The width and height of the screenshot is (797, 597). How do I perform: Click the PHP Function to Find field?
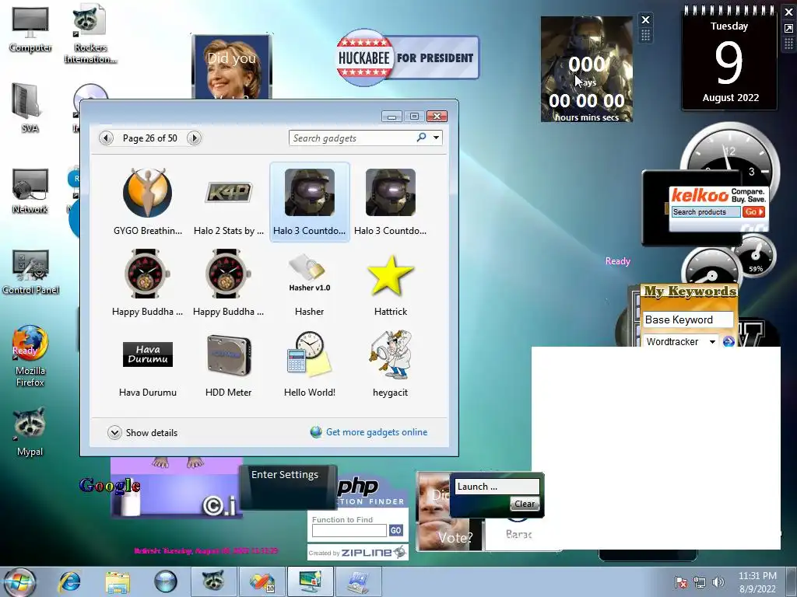[349, 530]
